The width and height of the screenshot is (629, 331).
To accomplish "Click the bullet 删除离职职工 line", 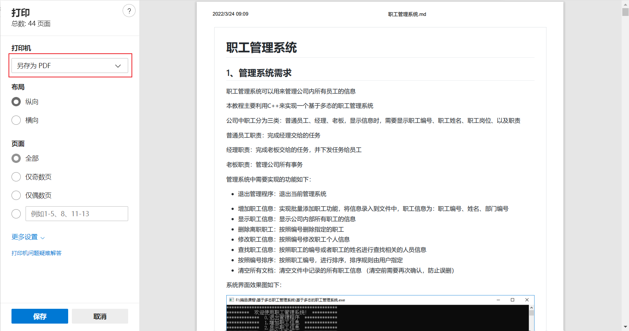I will pyautogui.click(x=291, y=230).
